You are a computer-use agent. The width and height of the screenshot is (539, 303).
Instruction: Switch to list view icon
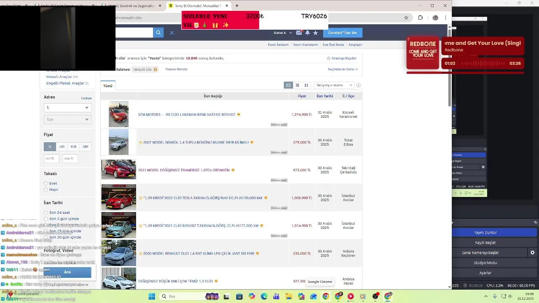[297, 85]
